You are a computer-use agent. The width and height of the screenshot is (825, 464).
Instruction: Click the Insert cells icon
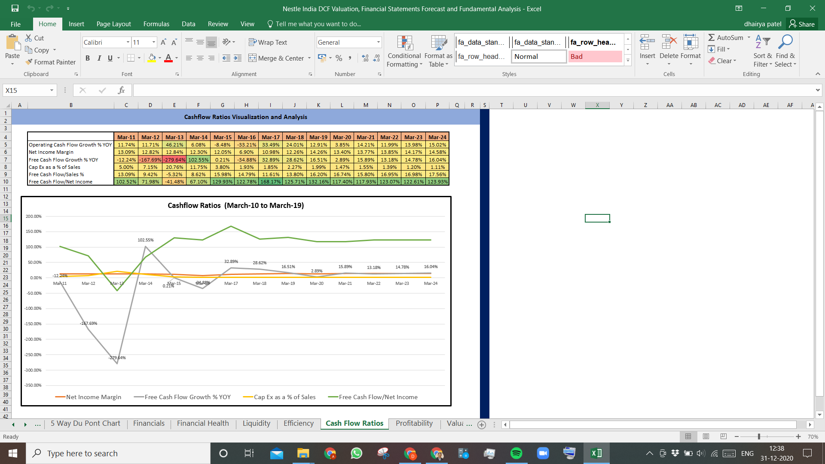(x=647, y=43)
